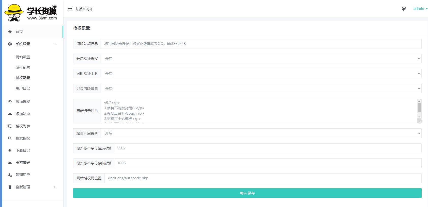Viewport: 428px width, 207px height.
Task: Click the 确认保存 button
Action: point(247,193)
